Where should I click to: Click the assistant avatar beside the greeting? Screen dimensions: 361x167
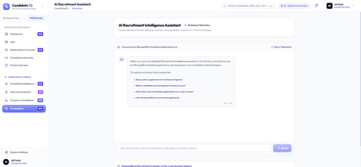click(x=121, y=60)
